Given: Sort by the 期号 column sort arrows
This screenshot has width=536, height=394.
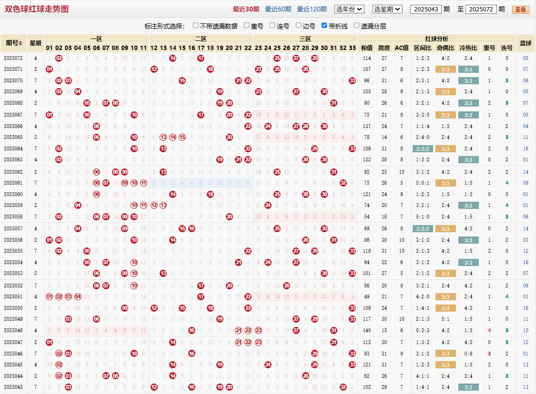Looking at the screenshot, I should click(20, 43).
